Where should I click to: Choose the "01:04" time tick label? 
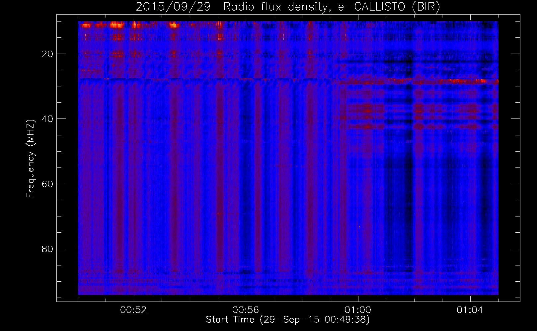point(470,310)
